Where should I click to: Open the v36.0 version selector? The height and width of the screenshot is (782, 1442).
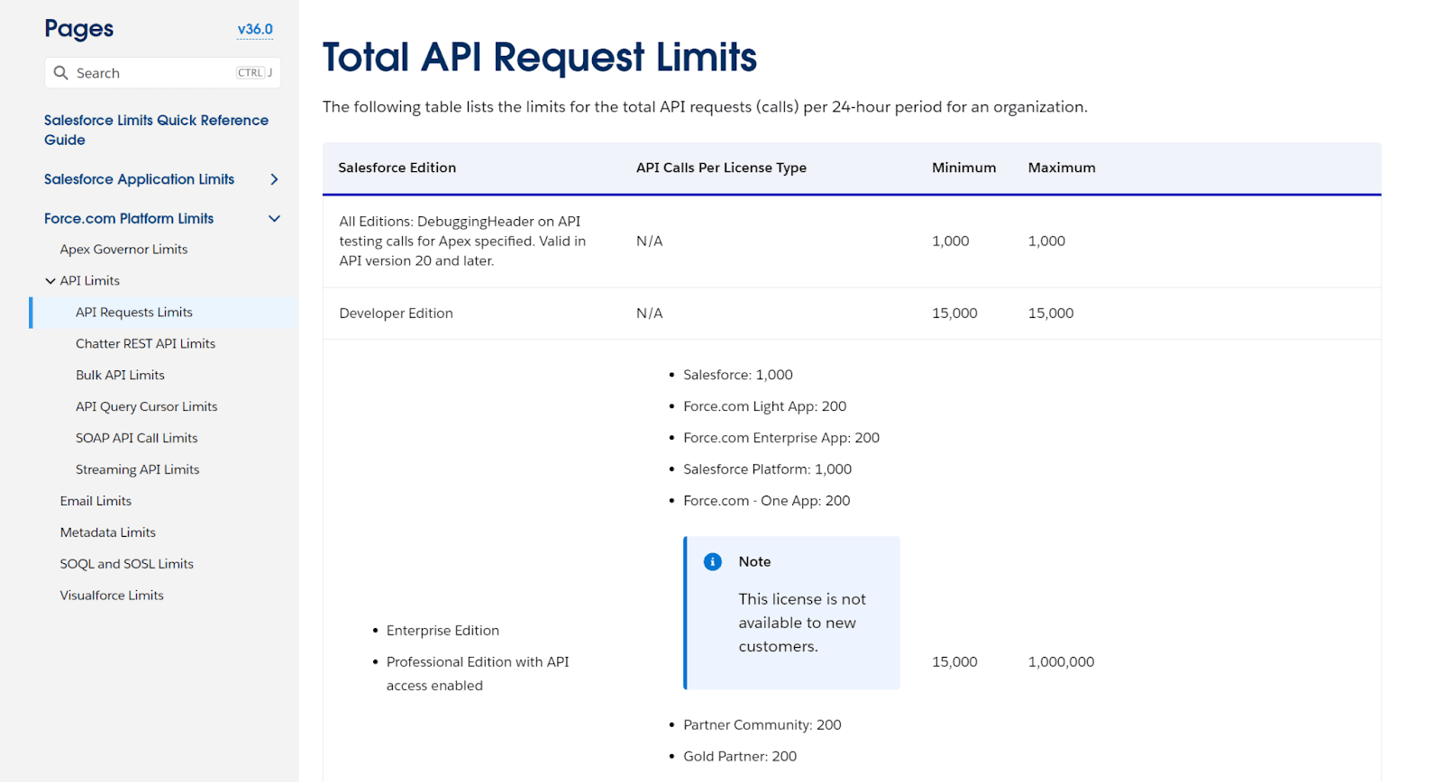coord(255,30)
